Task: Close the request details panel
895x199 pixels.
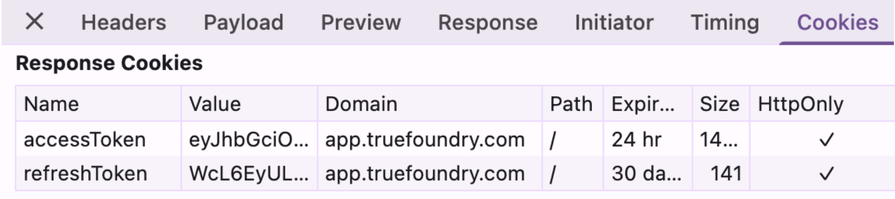Action: click(x=34, y=22)
